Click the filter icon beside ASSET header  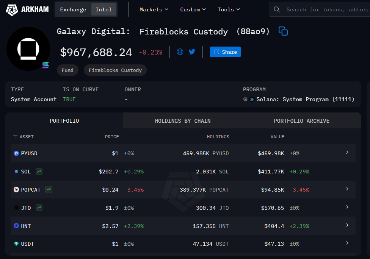point(15,136)
